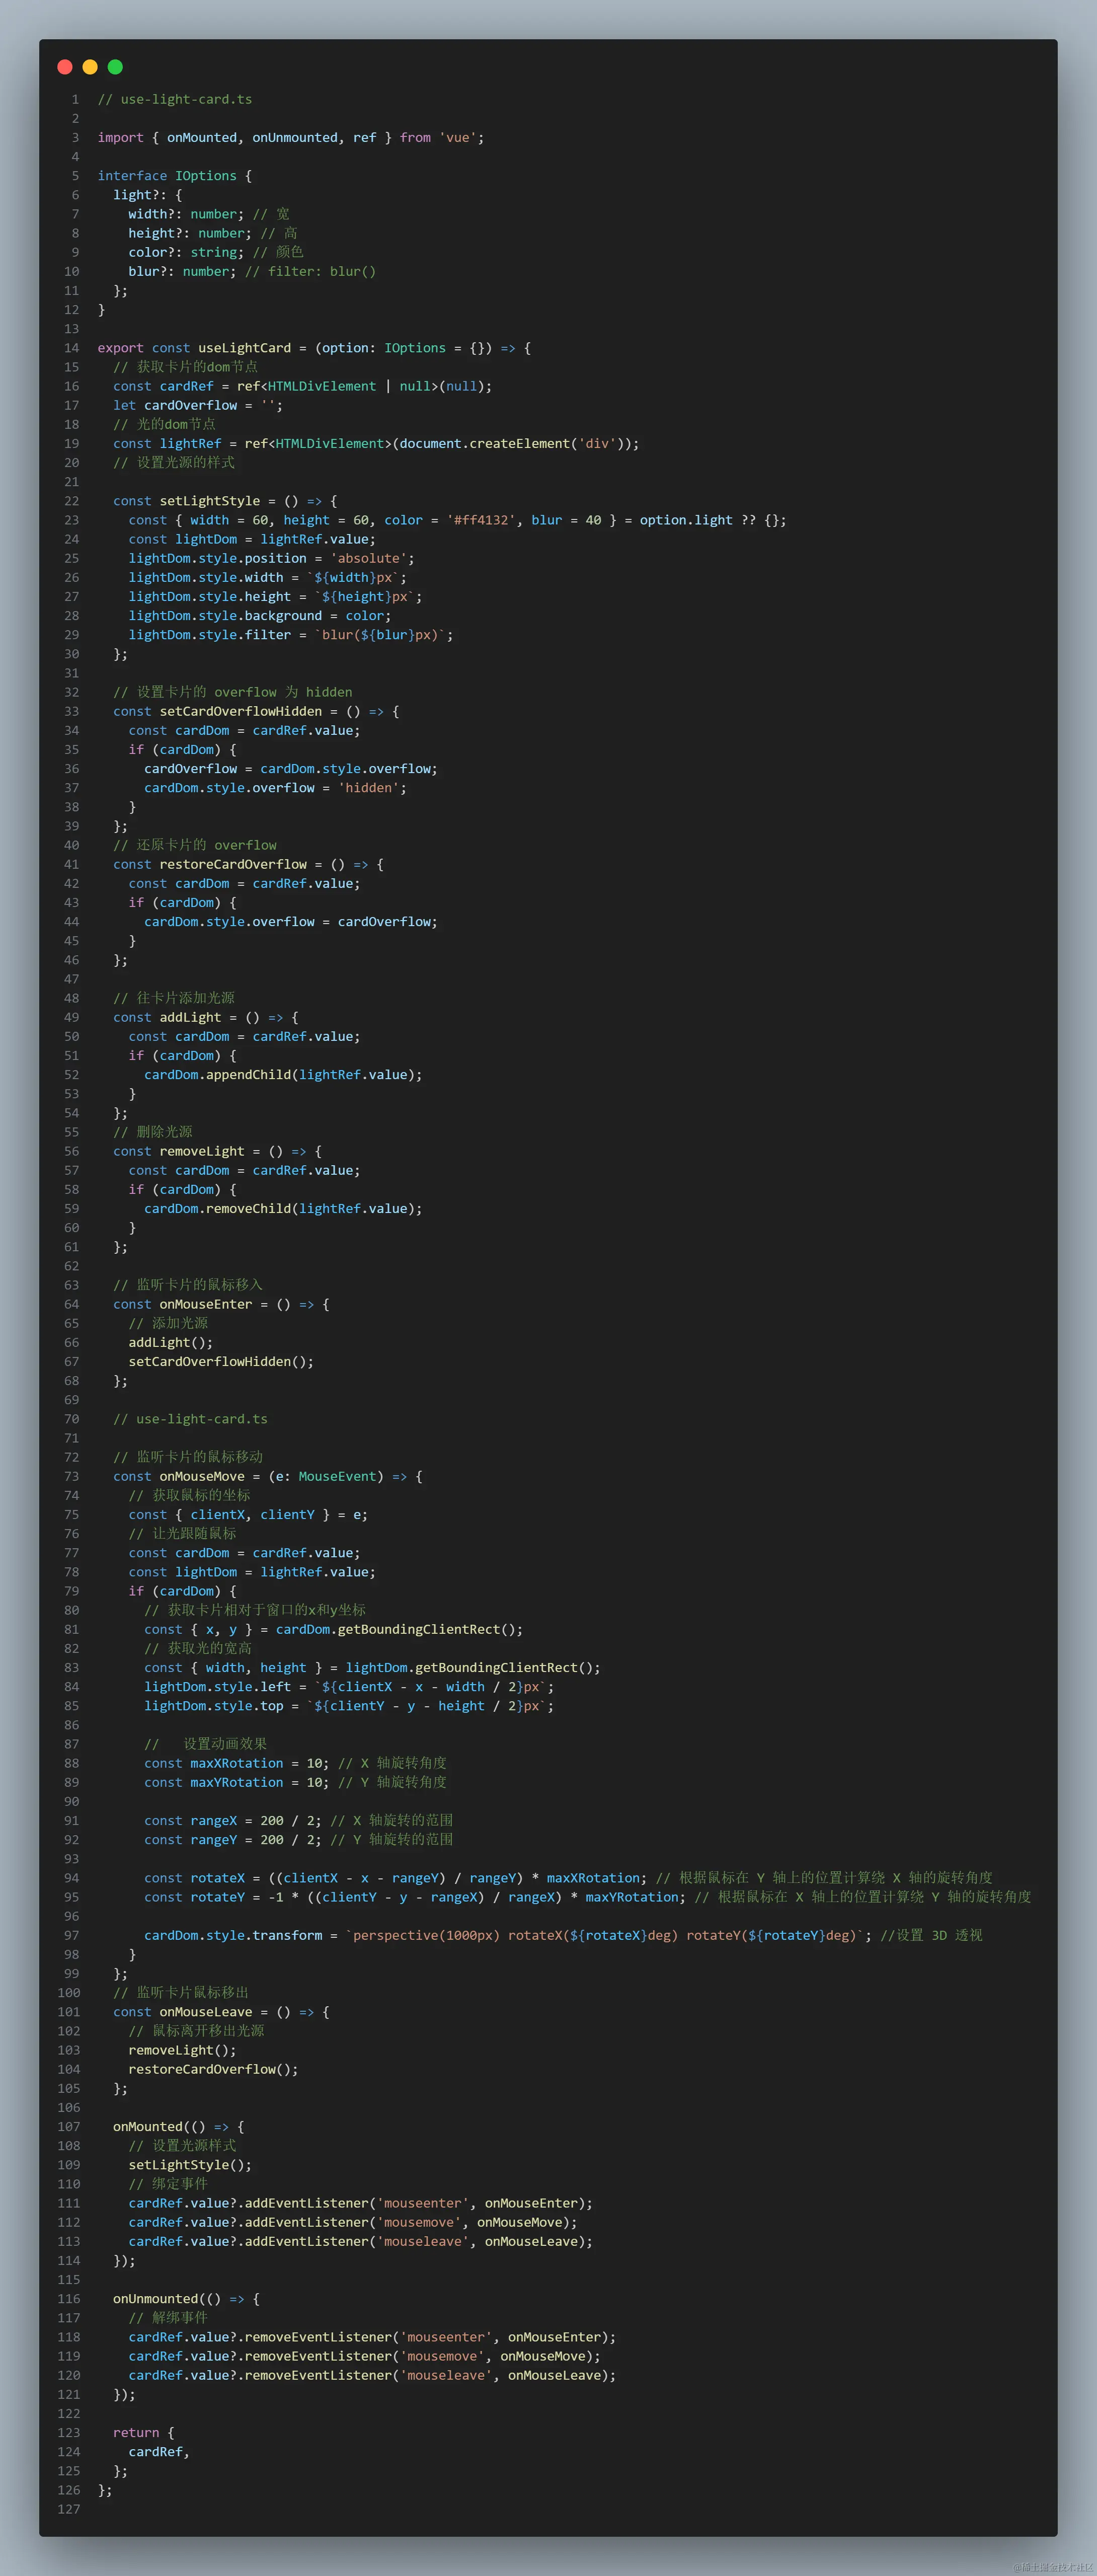Click the maxXRotation declaration on line 88
The width and height of the screenshot is (1097, 2576).
click(x=236, y=1763)
